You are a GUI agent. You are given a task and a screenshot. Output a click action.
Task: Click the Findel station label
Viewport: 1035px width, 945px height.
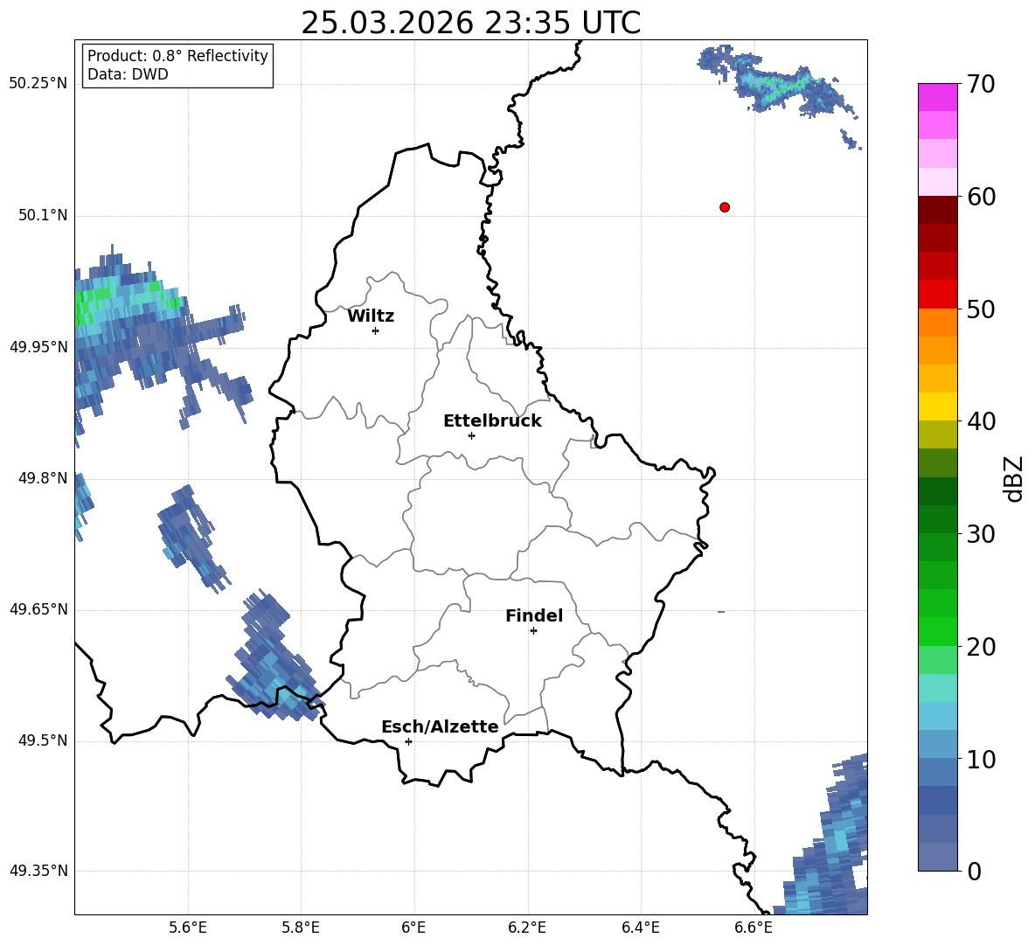coord(534,615)
